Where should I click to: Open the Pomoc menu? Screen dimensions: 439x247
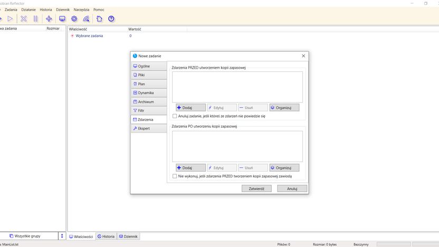click(99, 9)
